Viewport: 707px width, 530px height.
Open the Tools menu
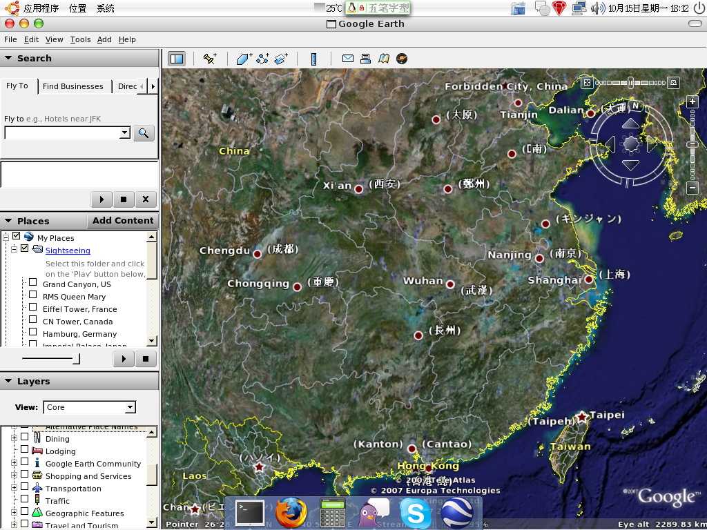tap(80, 39)
